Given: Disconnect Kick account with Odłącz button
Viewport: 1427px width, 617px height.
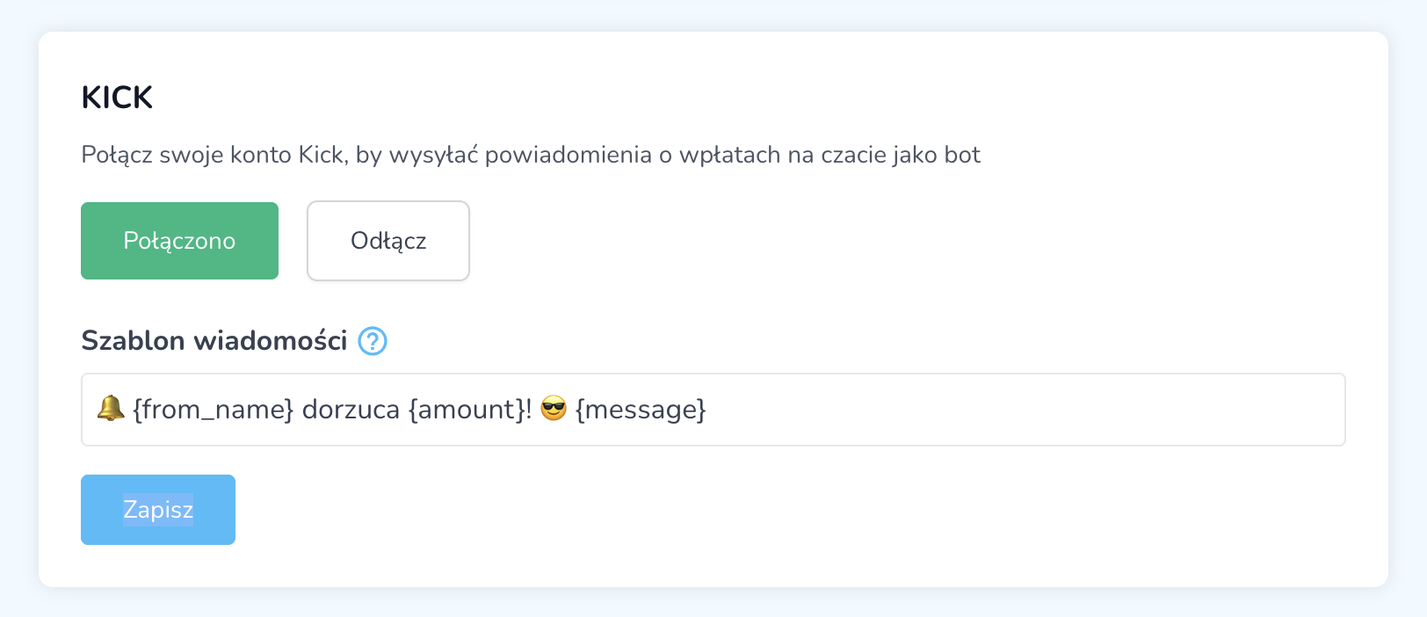Looking at the screenshot, I should click(x=388, y=241).
